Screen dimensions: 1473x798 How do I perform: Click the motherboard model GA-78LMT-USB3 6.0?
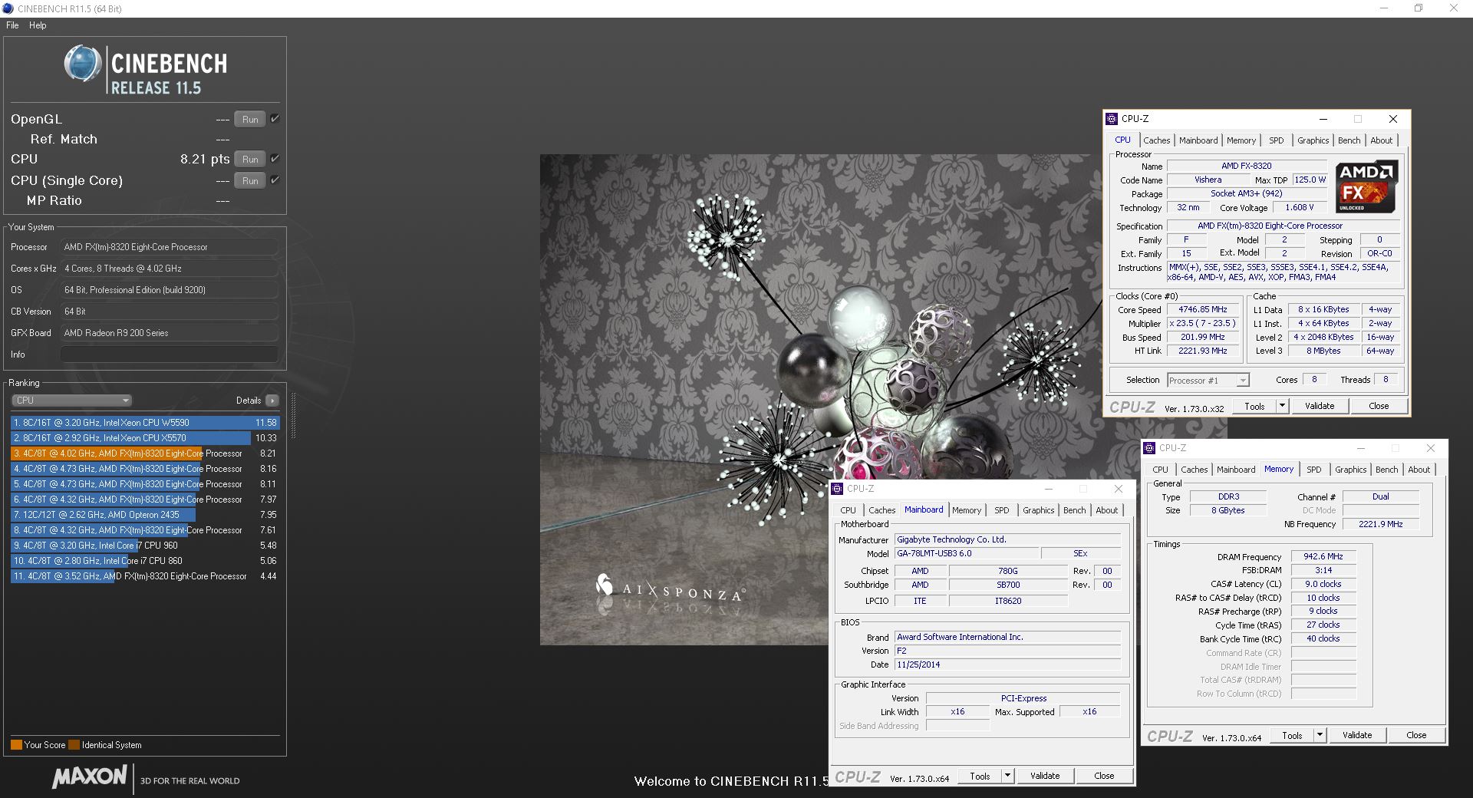(967, 553)
